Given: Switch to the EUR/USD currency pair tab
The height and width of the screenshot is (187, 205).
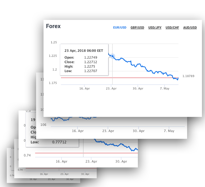Looking at the screenshot, I should [x=119, y=28].
